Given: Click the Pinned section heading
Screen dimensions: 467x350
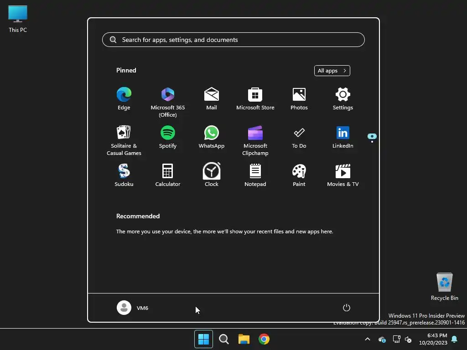Looking at the screenshot, I should (126, 70).
